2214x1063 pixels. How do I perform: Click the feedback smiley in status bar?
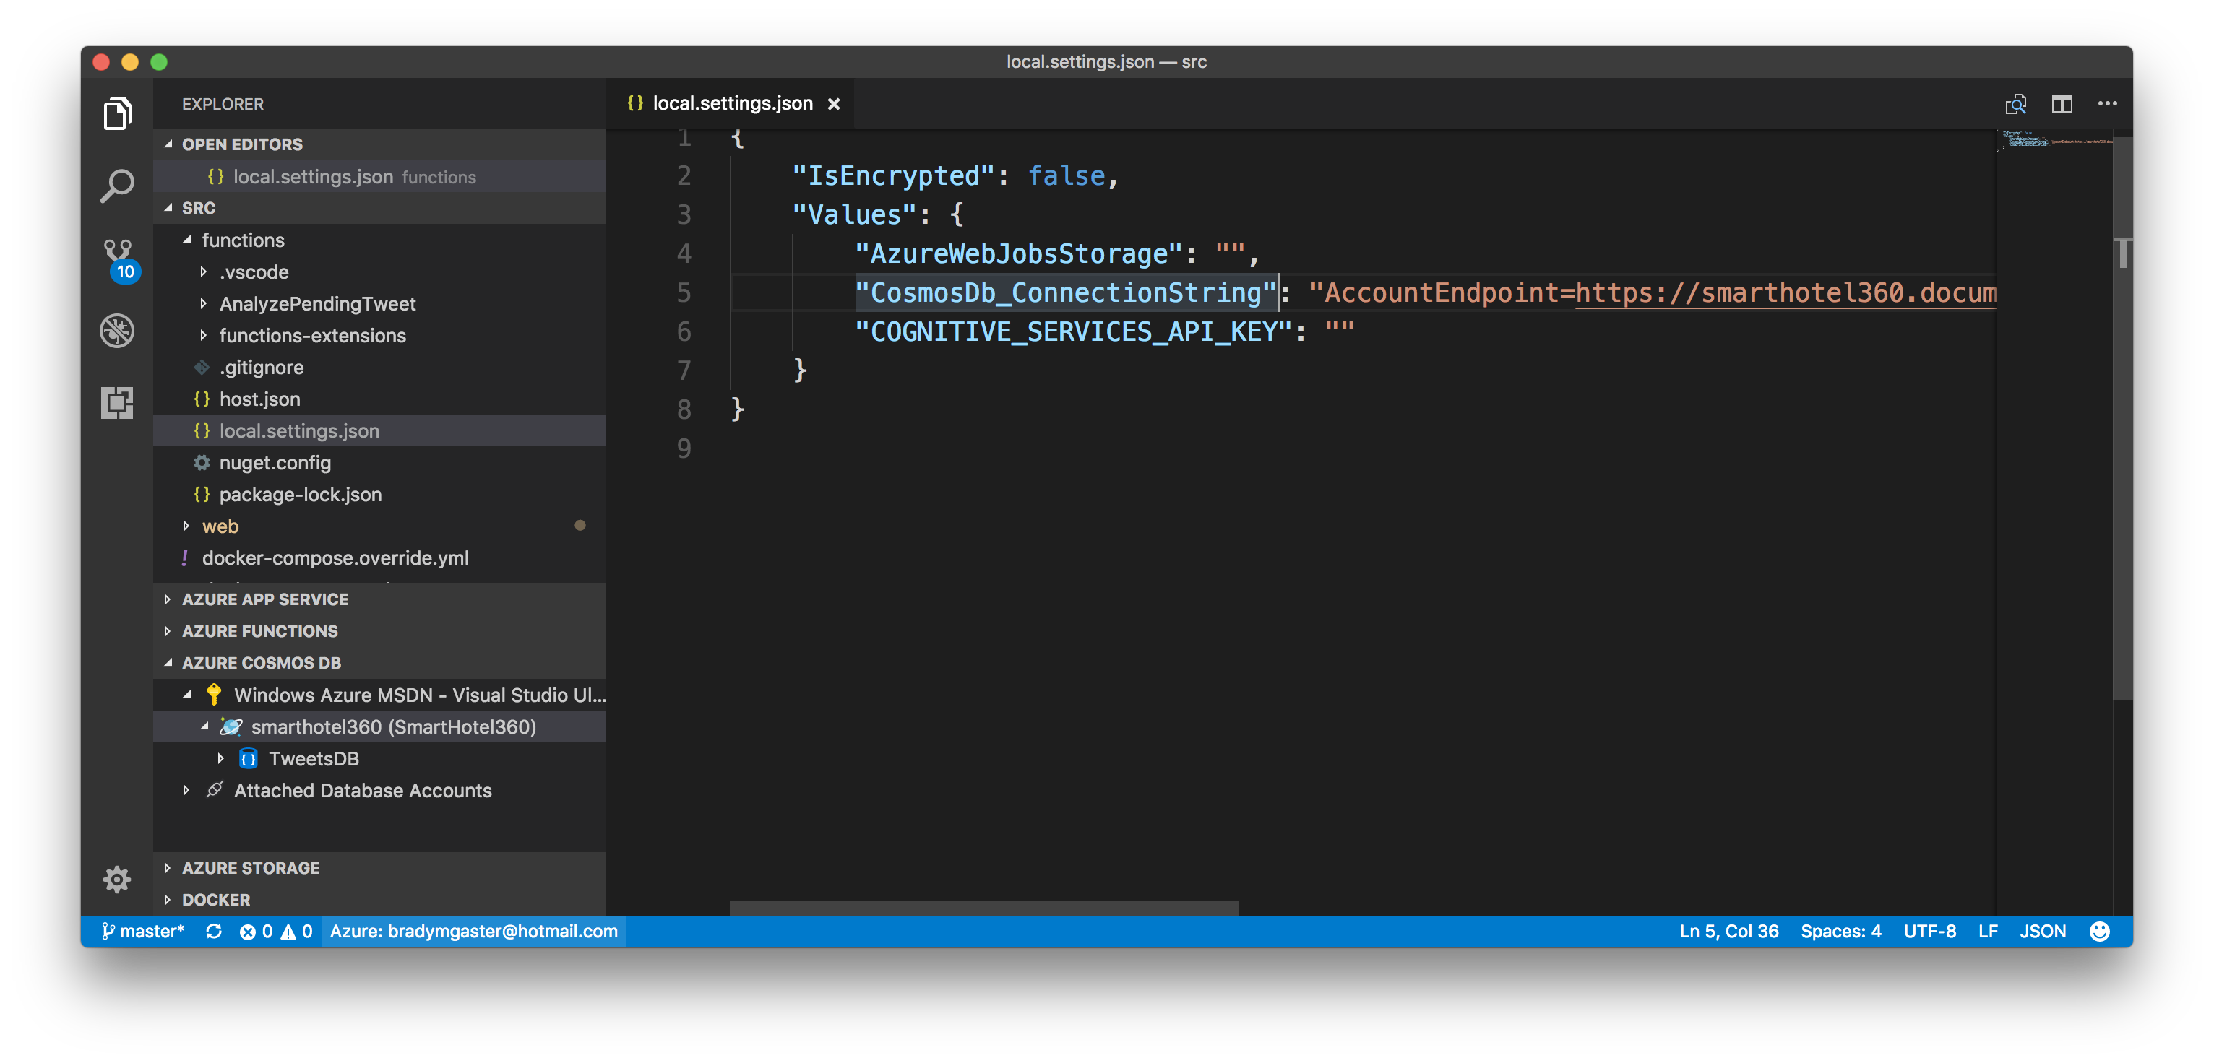click(2099, 932)
